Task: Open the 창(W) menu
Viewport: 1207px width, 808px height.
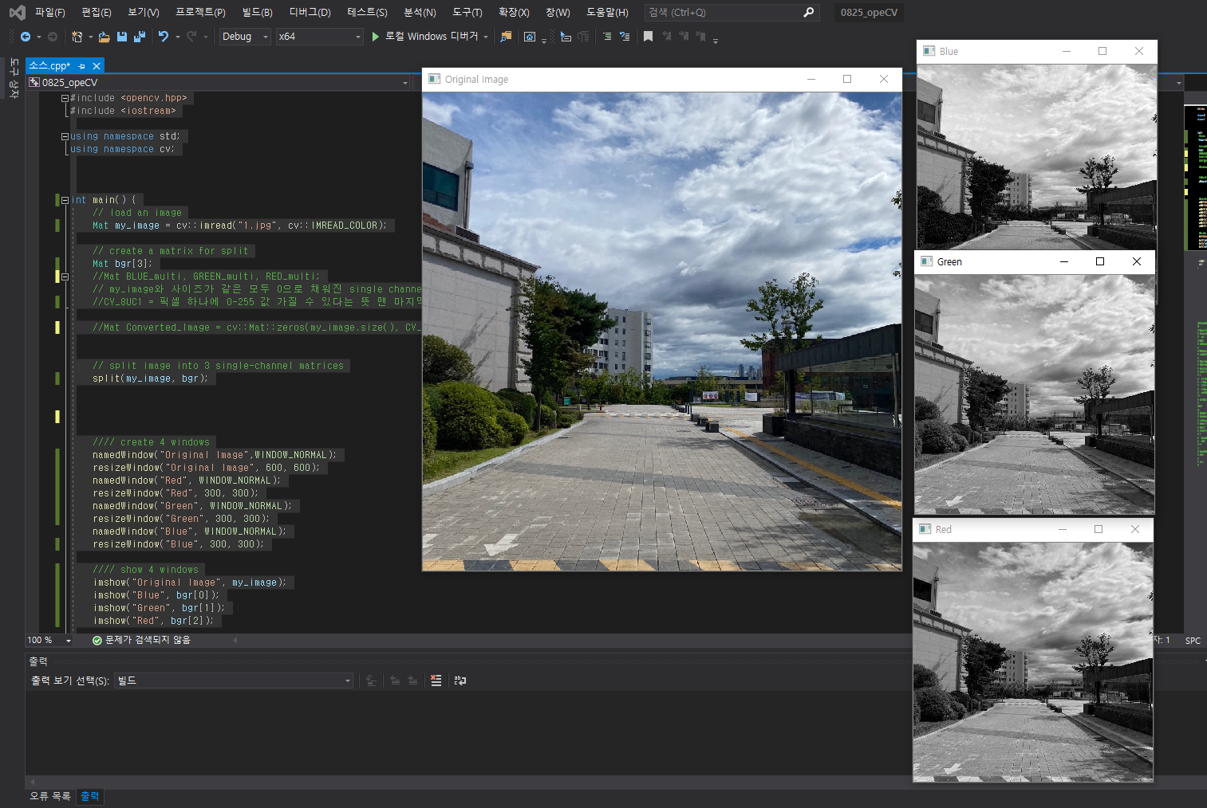Action: point(558,12)
